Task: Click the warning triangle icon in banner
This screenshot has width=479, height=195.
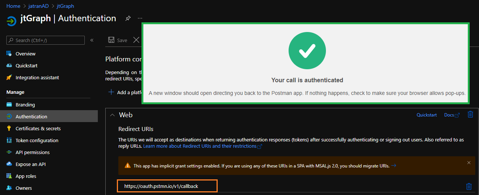Action: (x=128, y=166)
